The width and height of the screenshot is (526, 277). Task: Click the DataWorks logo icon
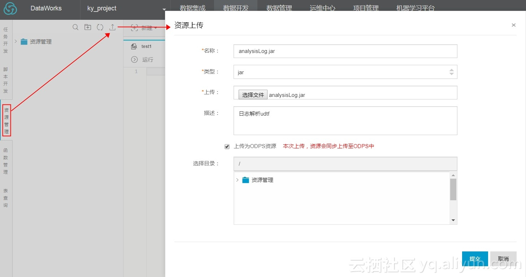(10, 9)
